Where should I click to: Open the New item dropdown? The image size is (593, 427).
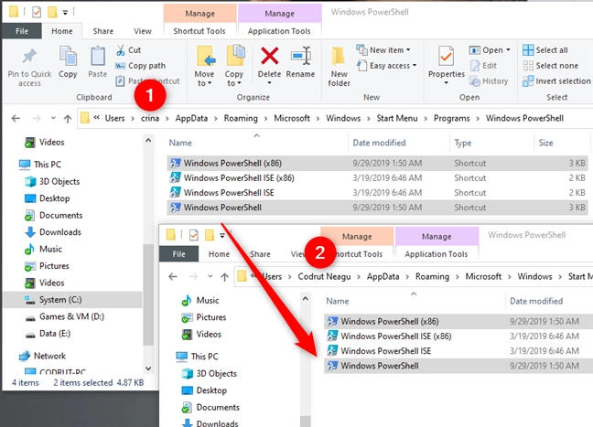coord(383,50)
